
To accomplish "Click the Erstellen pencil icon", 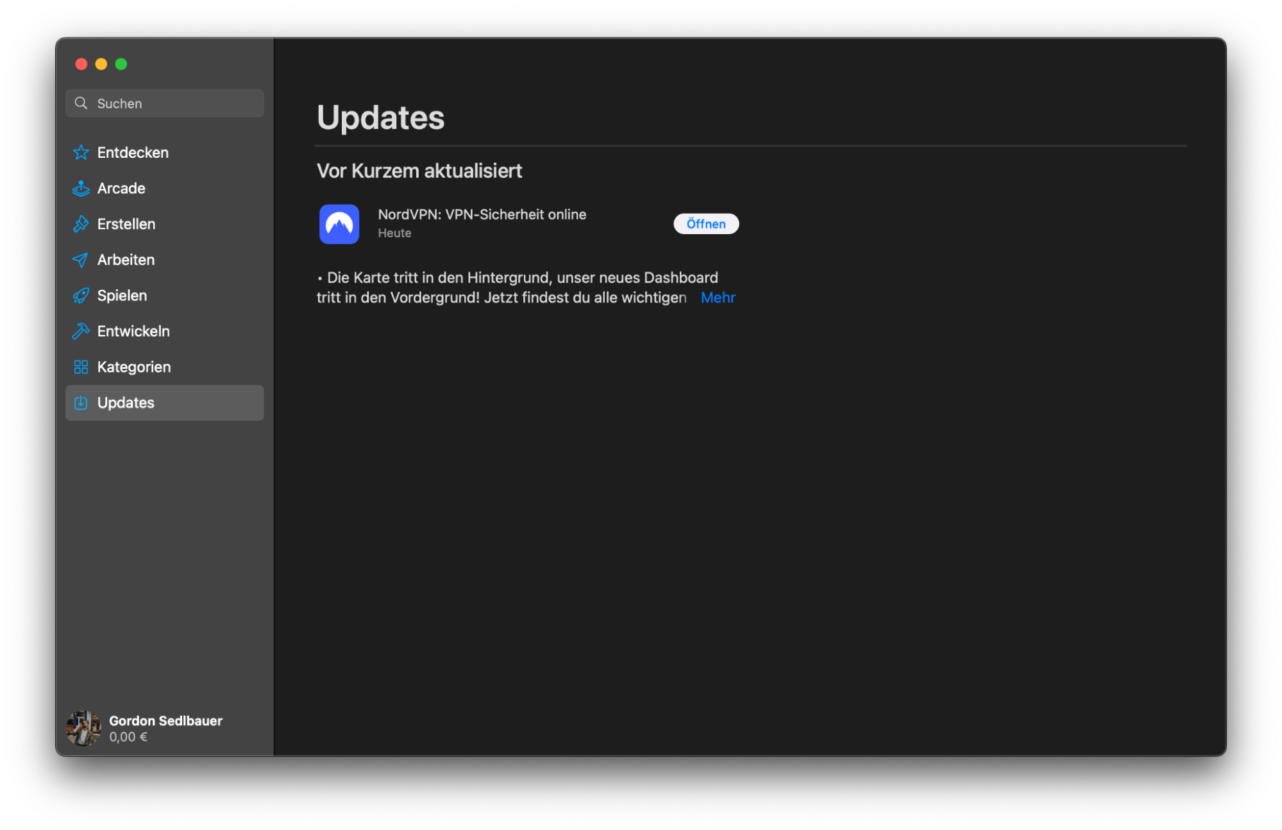I will 81,224.
